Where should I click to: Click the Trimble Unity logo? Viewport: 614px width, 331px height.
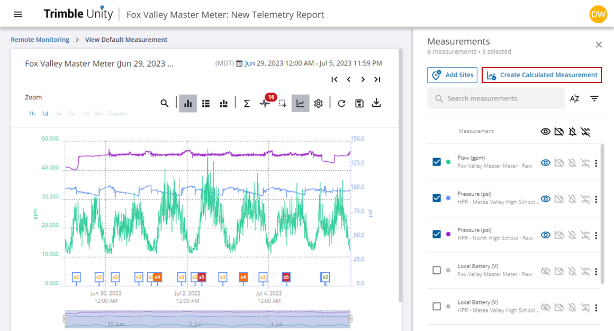point(78,14)
